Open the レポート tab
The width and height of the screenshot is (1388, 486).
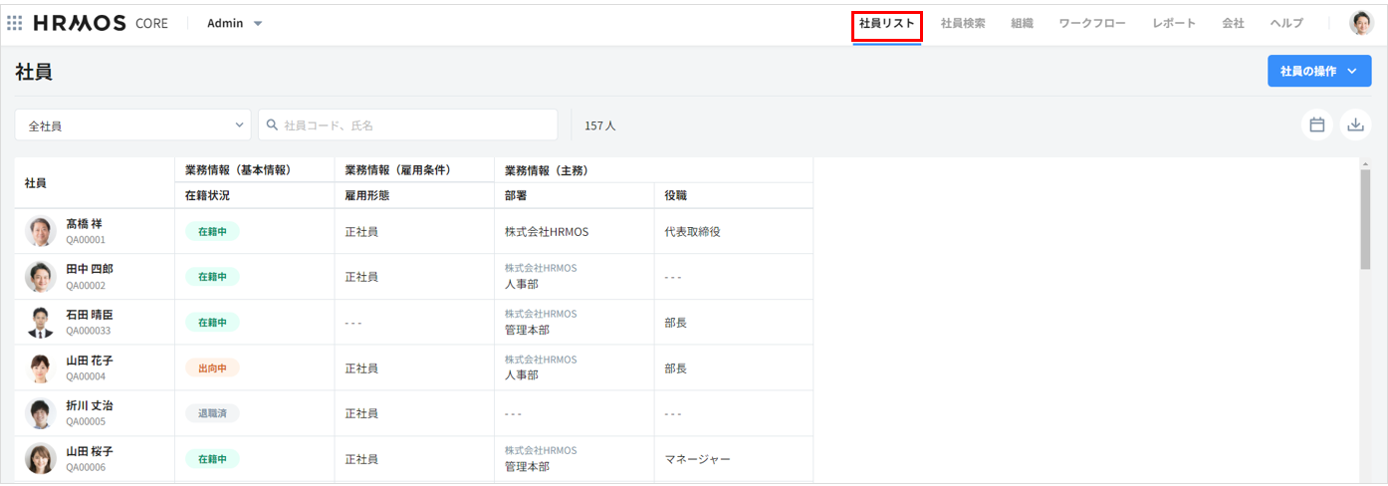point(1174,23)
